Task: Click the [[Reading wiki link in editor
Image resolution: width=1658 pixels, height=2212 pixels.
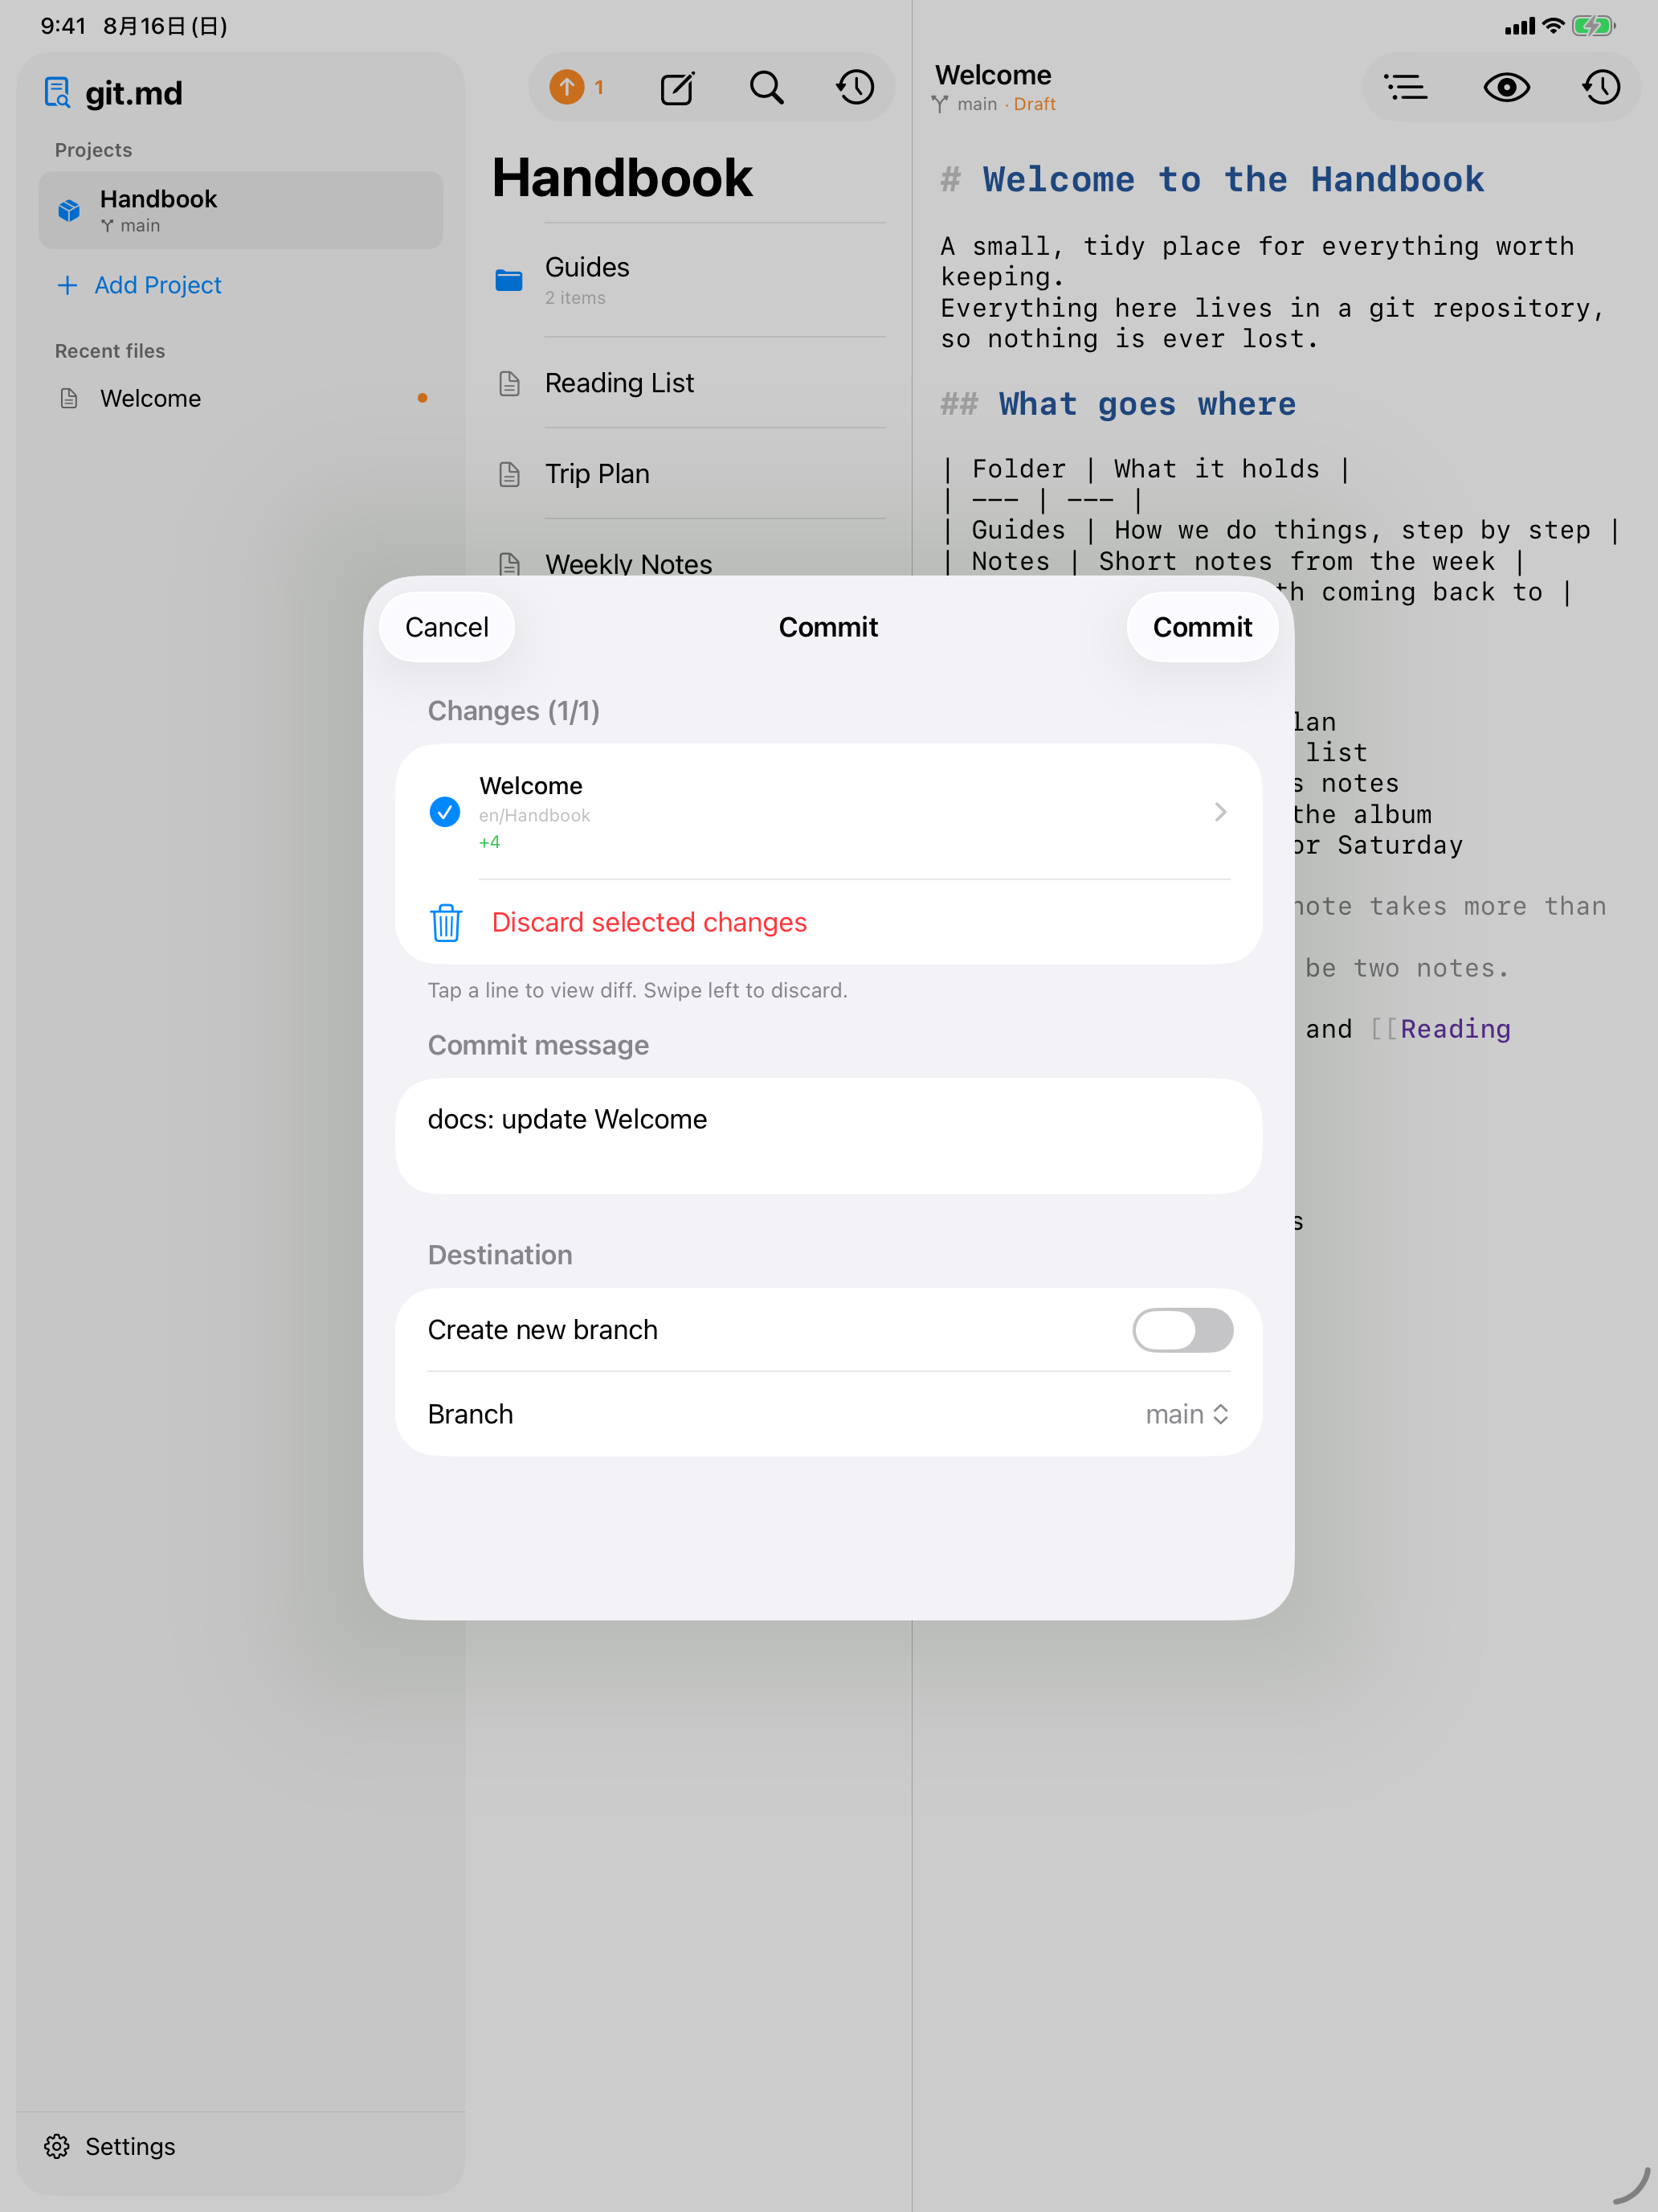Action: tap(1440, 1029)
